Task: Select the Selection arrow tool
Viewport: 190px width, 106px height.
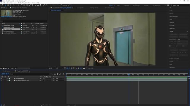Action: [x=5, y=5]
